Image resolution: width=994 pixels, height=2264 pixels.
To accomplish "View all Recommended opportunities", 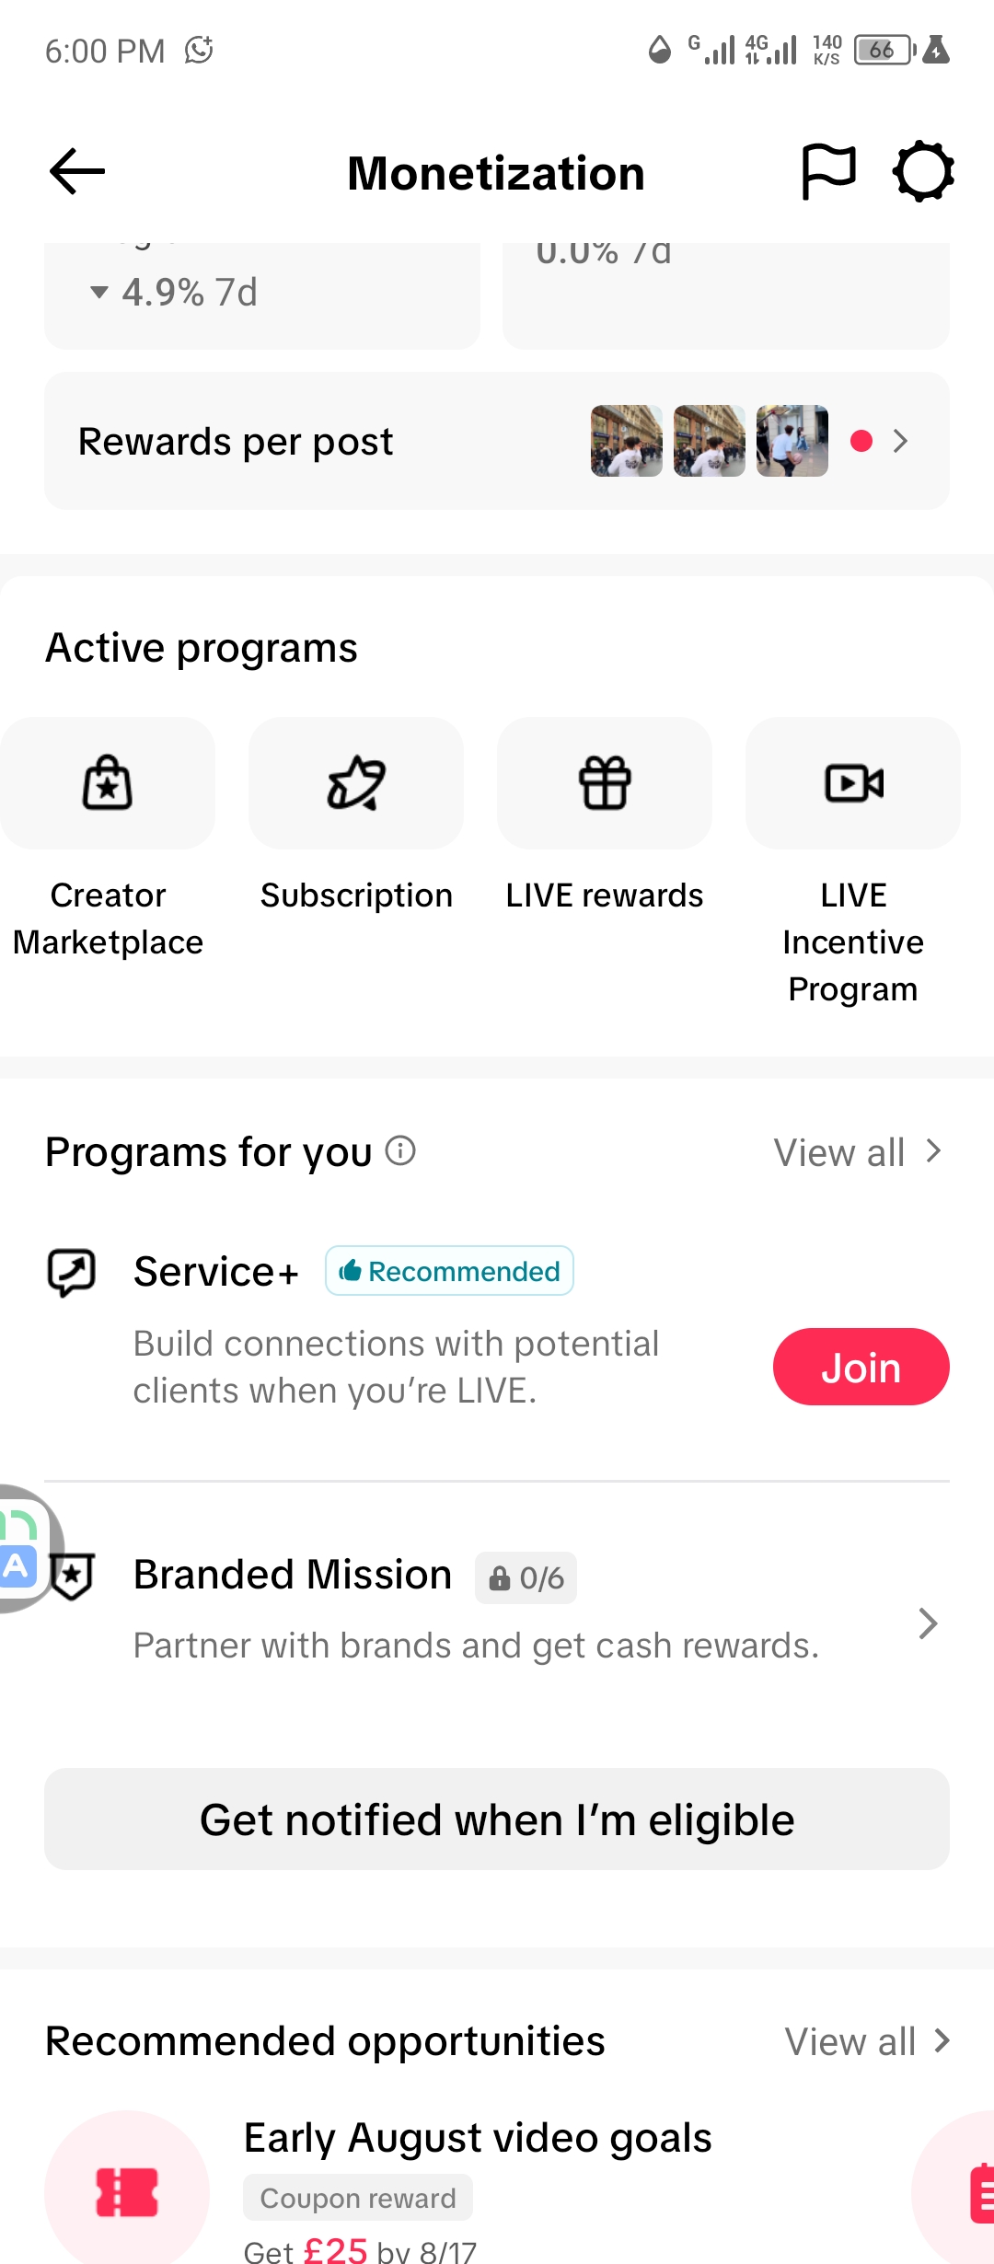I will [x=867, y=2041].
